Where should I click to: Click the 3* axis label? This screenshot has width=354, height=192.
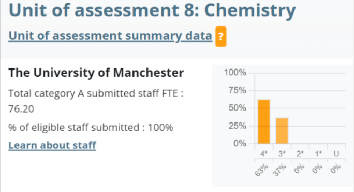282,154
